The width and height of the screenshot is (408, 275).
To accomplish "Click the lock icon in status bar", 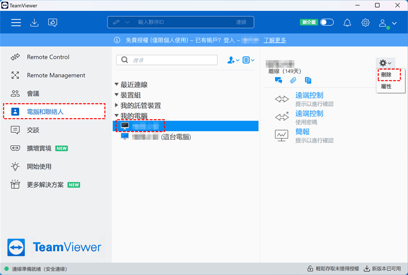I will (310, 269).
